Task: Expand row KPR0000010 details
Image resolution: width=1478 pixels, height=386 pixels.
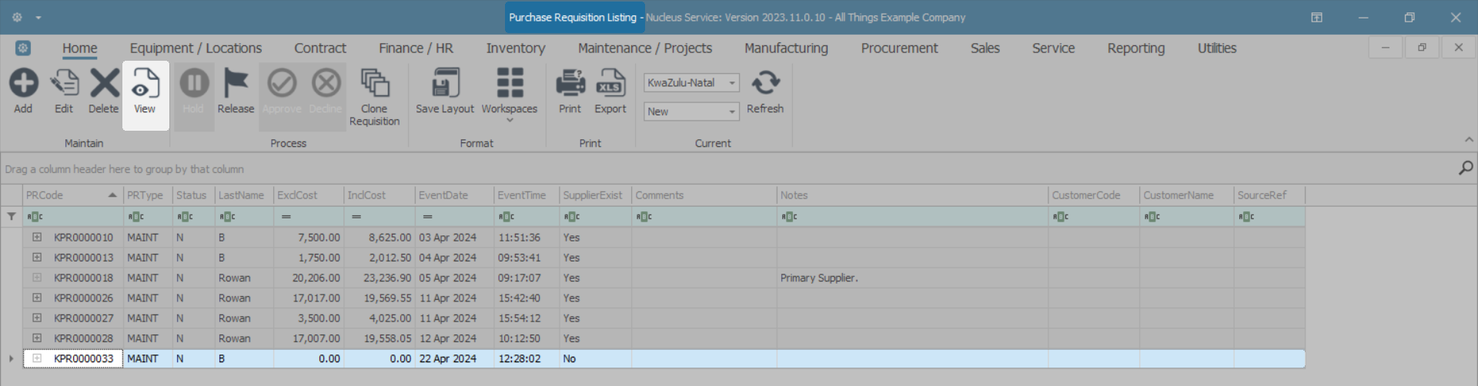Action: [x=37, y=238]
